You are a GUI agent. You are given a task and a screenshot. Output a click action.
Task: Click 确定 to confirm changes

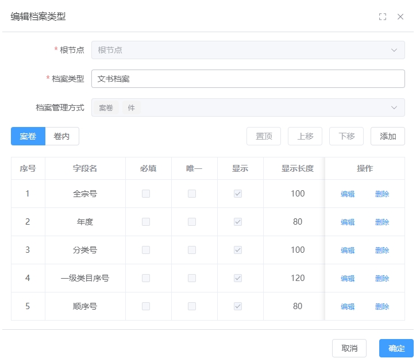[396, 348]
